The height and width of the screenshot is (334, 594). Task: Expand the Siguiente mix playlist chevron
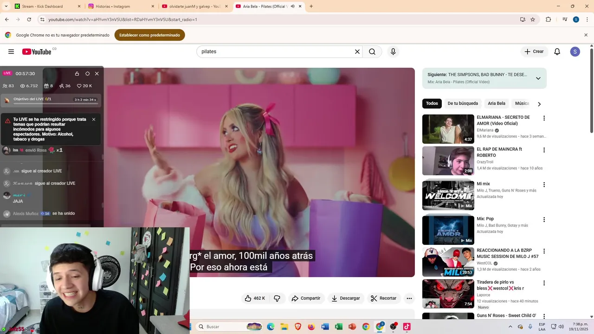[x=538, y=78]
